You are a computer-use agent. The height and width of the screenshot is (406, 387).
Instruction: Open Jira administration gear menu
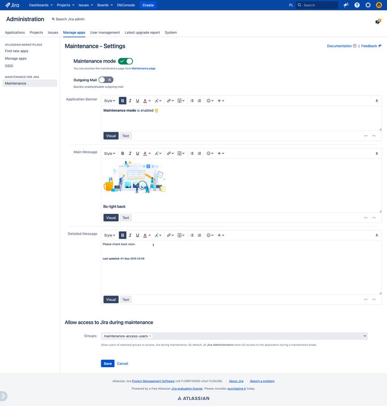[x=368, y=5]
